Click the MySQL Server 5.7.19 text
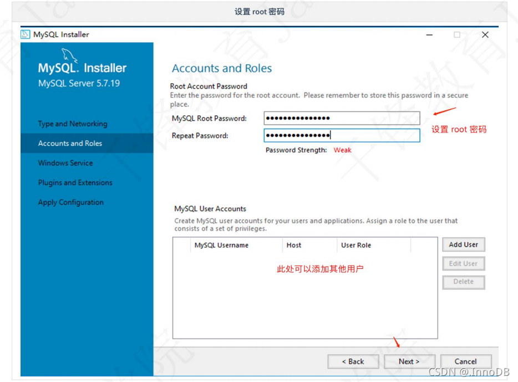This screenshot has width=518, height=382. tap(79, 83)
